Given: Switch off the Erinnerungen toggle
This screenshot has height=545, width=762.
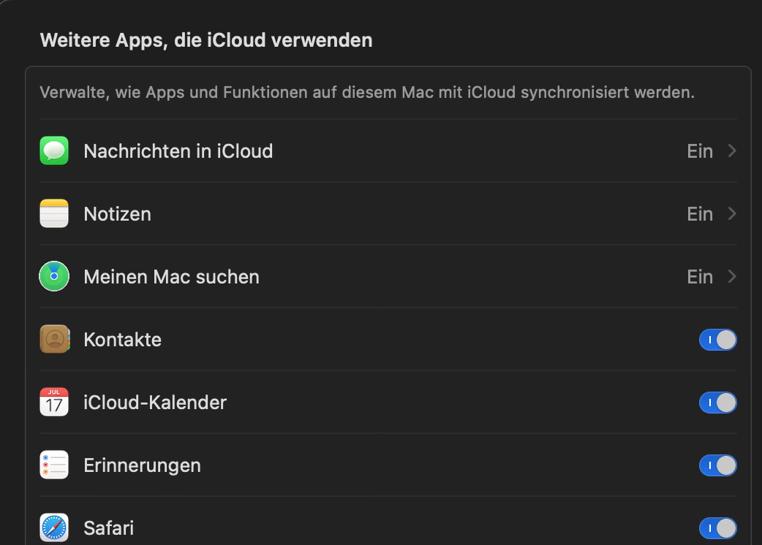Looking at the screenshot, I should pos(717,465).
